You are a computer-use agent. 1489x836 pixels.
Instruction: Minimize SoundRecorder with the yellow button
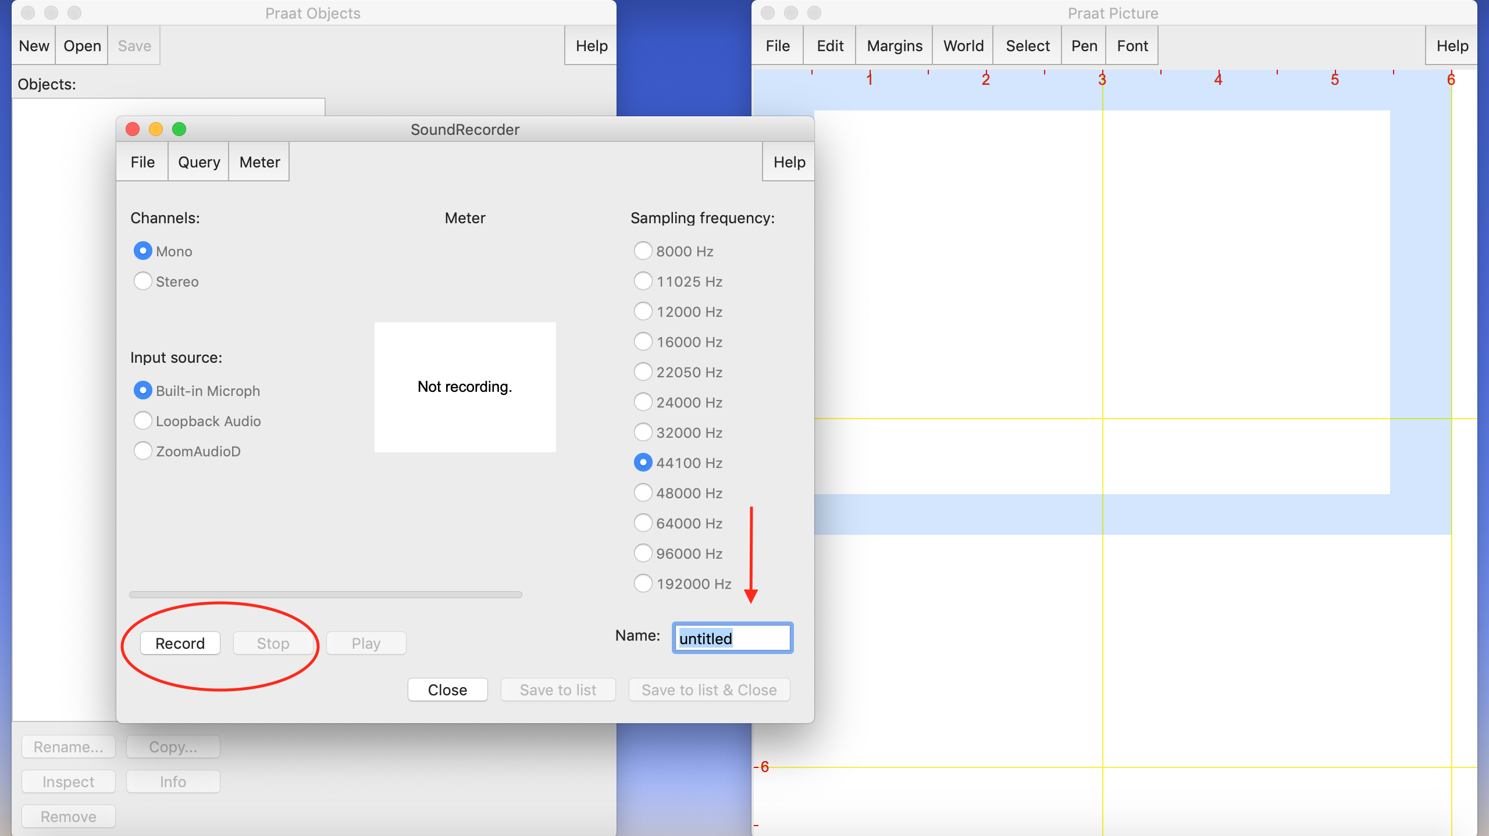pos(156,129)
